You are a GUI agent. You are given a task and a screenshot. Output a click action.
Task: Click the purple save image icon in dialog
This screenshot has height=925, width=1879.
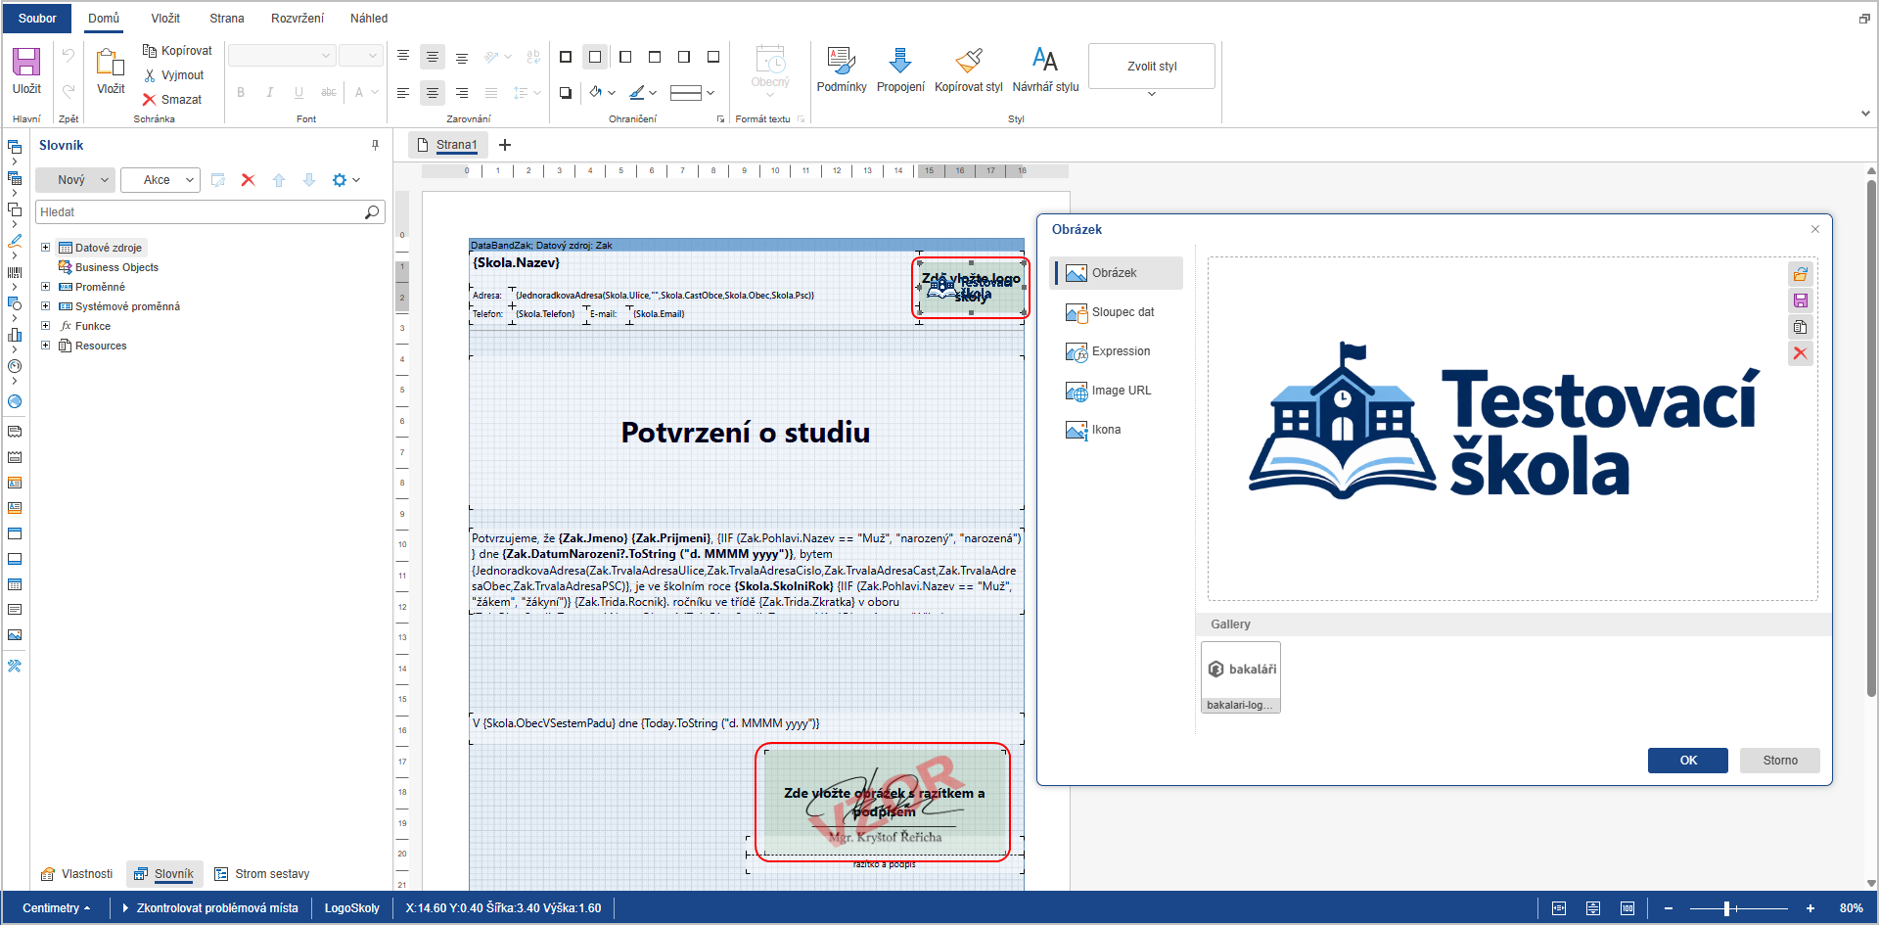tap(1801, 301)
